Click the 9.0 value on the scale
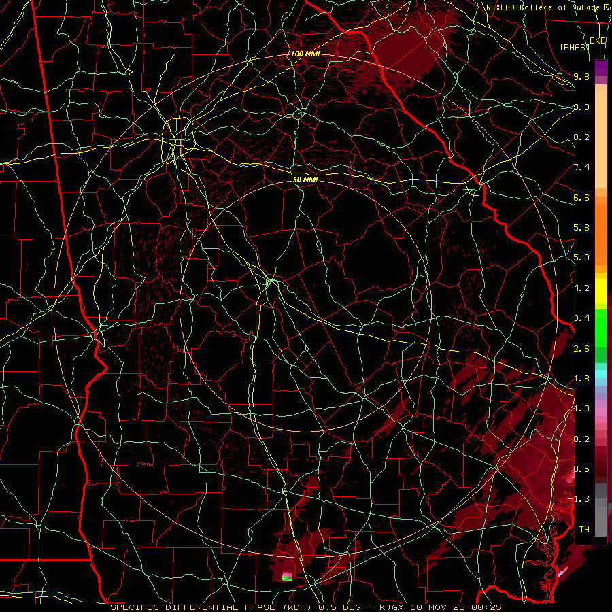The width and height of the screenshot is (612, 612). pos(581,107)
